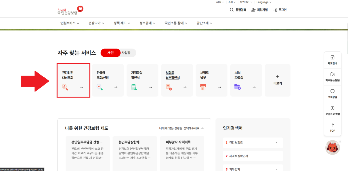The image size is (348, 171).
Task: Click the h-well 국민건강보험 logo
Action: click(70, 10)
